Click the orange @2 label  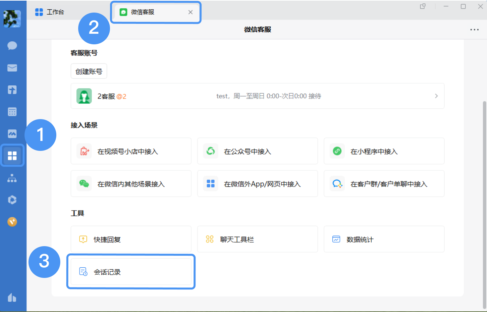point(121,96)
